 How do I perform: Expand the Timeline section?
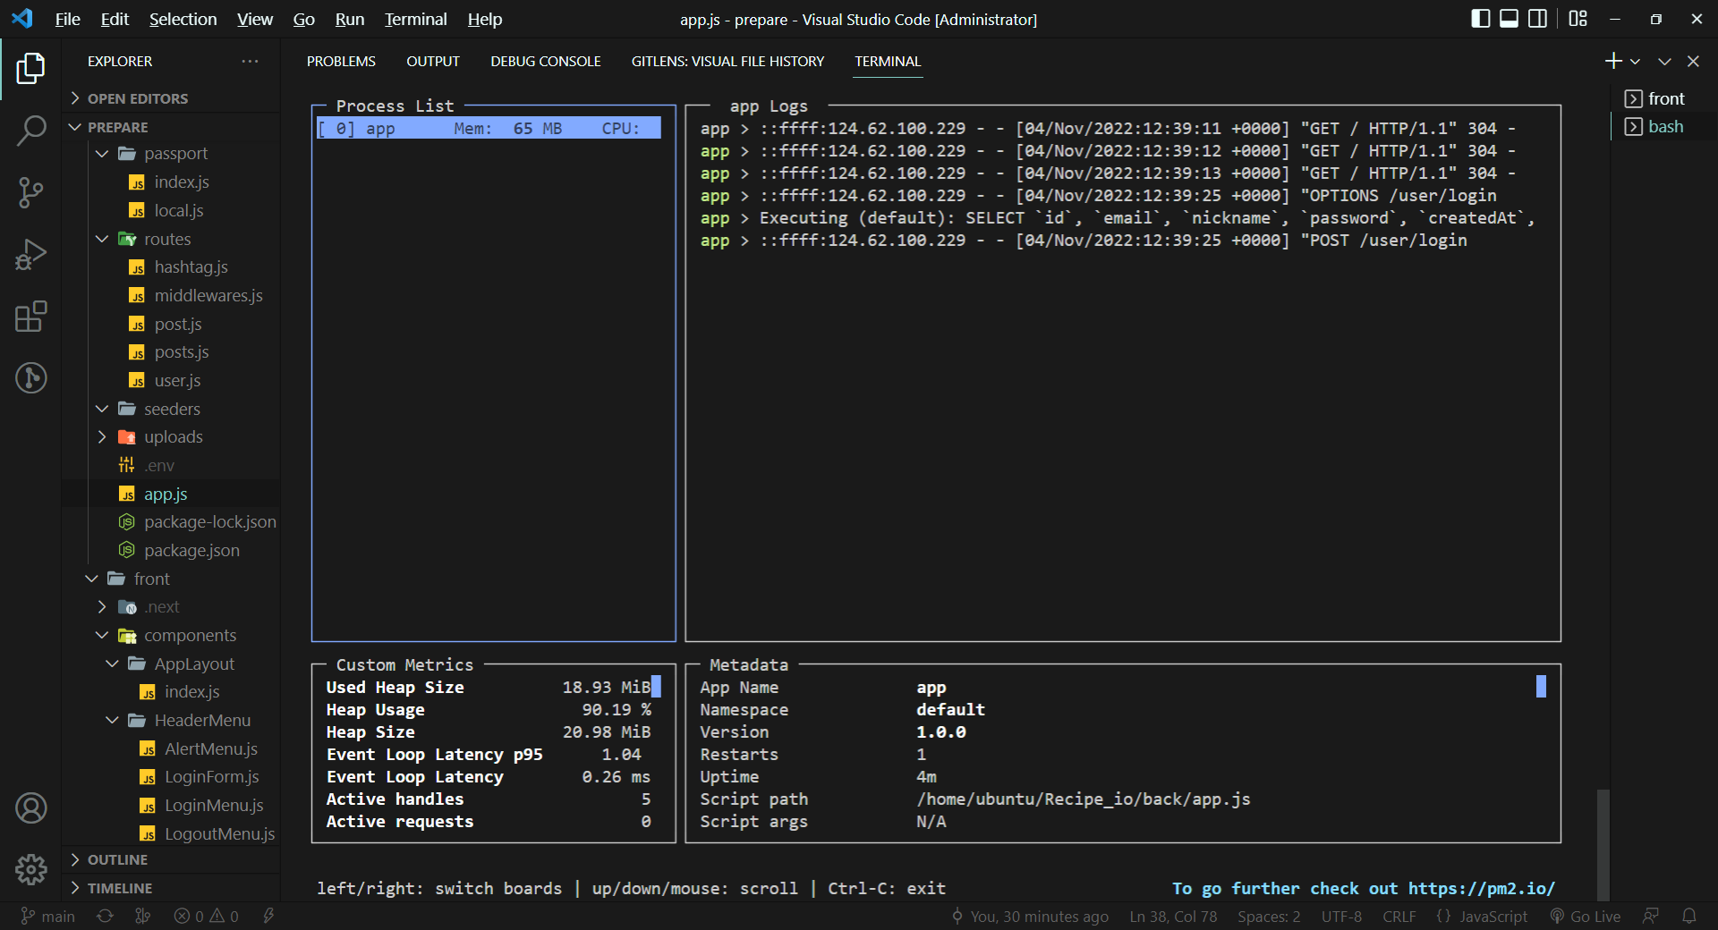(171, 888)
